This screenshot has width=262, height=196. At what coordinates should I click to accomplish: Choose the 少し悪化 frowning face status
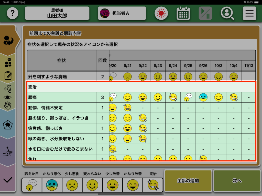click(x=72, y=185)
